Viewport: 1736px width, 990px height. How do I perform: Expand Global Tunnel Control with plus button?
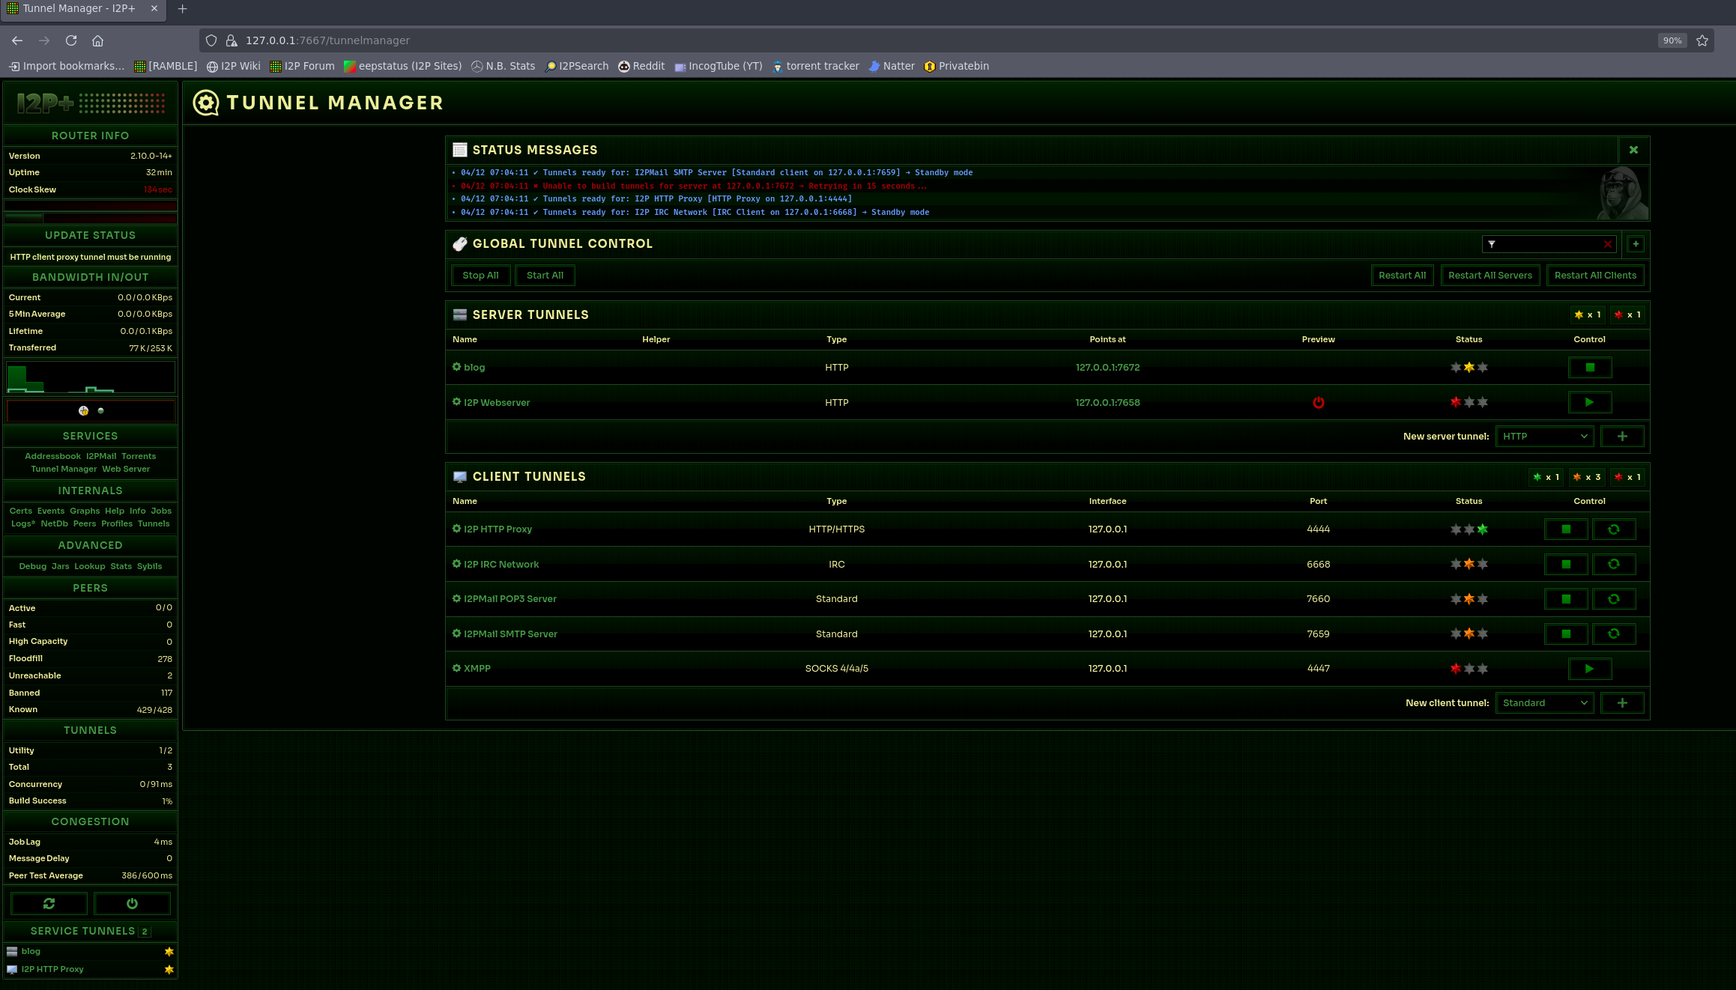click(x=1636, y=244)
